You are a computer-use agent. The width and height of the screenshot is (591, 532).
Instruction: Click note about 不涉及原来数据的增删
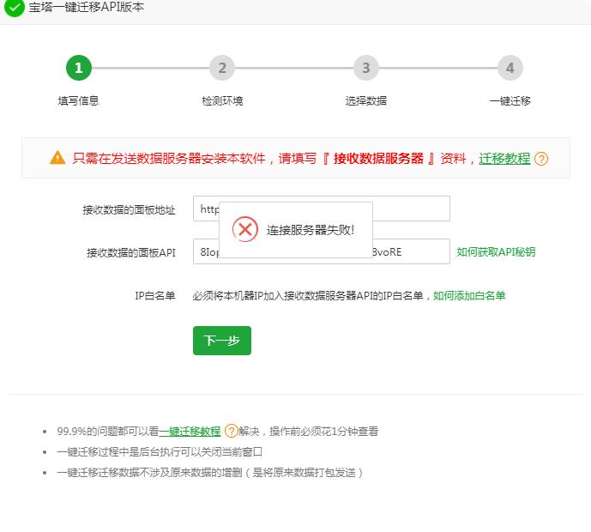click(210, 473)
